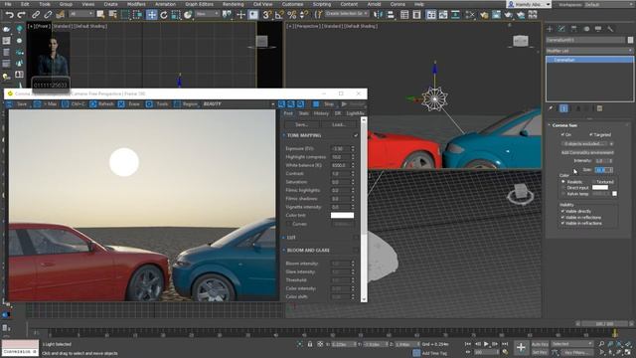Open the Modifier List dropdown
Viewport: 636px width, 358px height.
point(589,51)
